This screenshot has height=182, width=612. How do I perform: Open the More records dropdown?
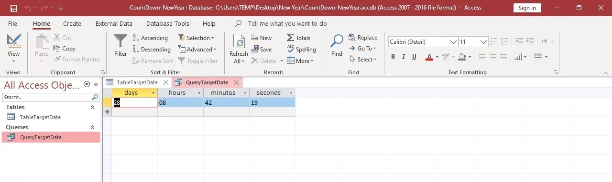[300, 61]
